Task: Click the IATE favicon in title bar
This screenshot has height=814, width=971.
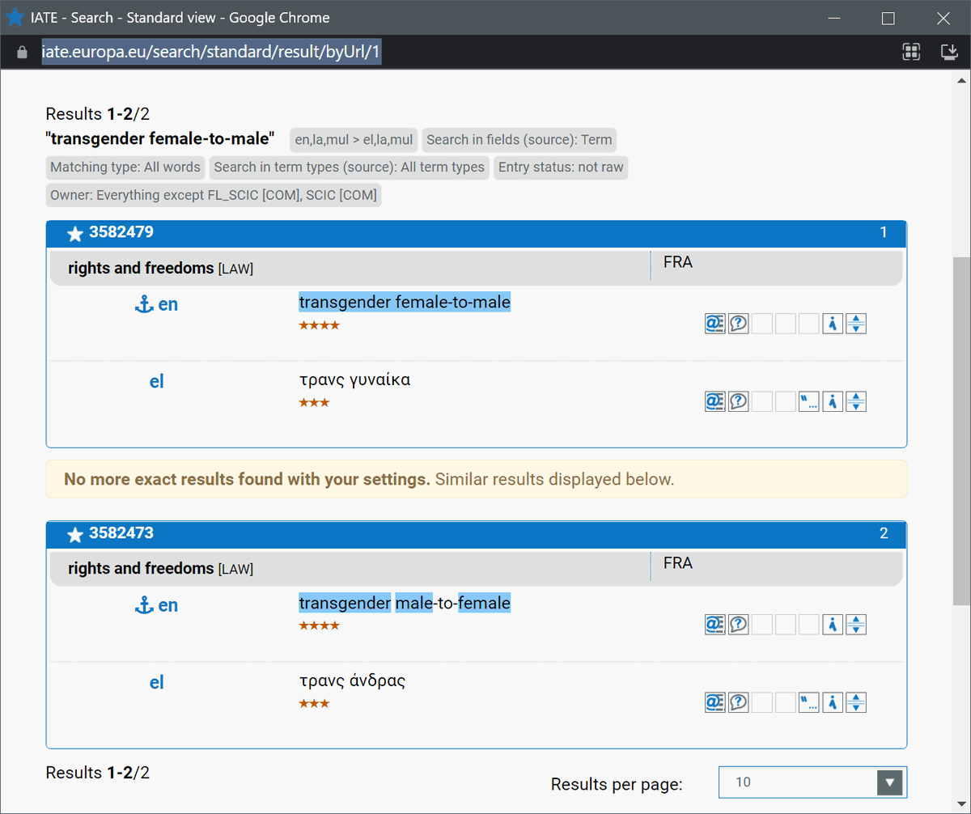Action: 15,17
